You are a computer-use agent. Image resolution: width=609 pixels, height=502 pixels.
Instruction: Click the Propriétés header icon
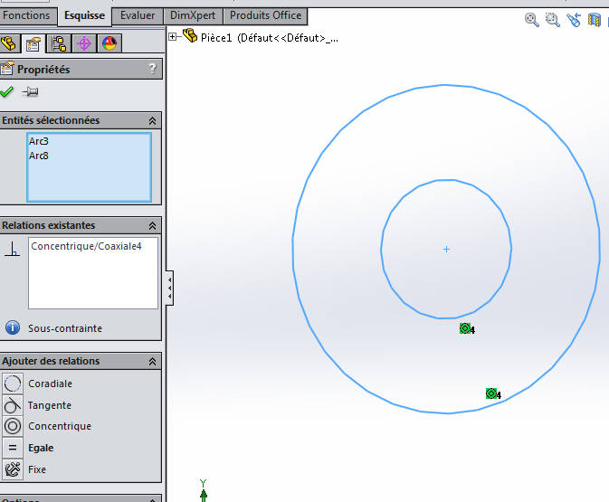tap(7, 68)
